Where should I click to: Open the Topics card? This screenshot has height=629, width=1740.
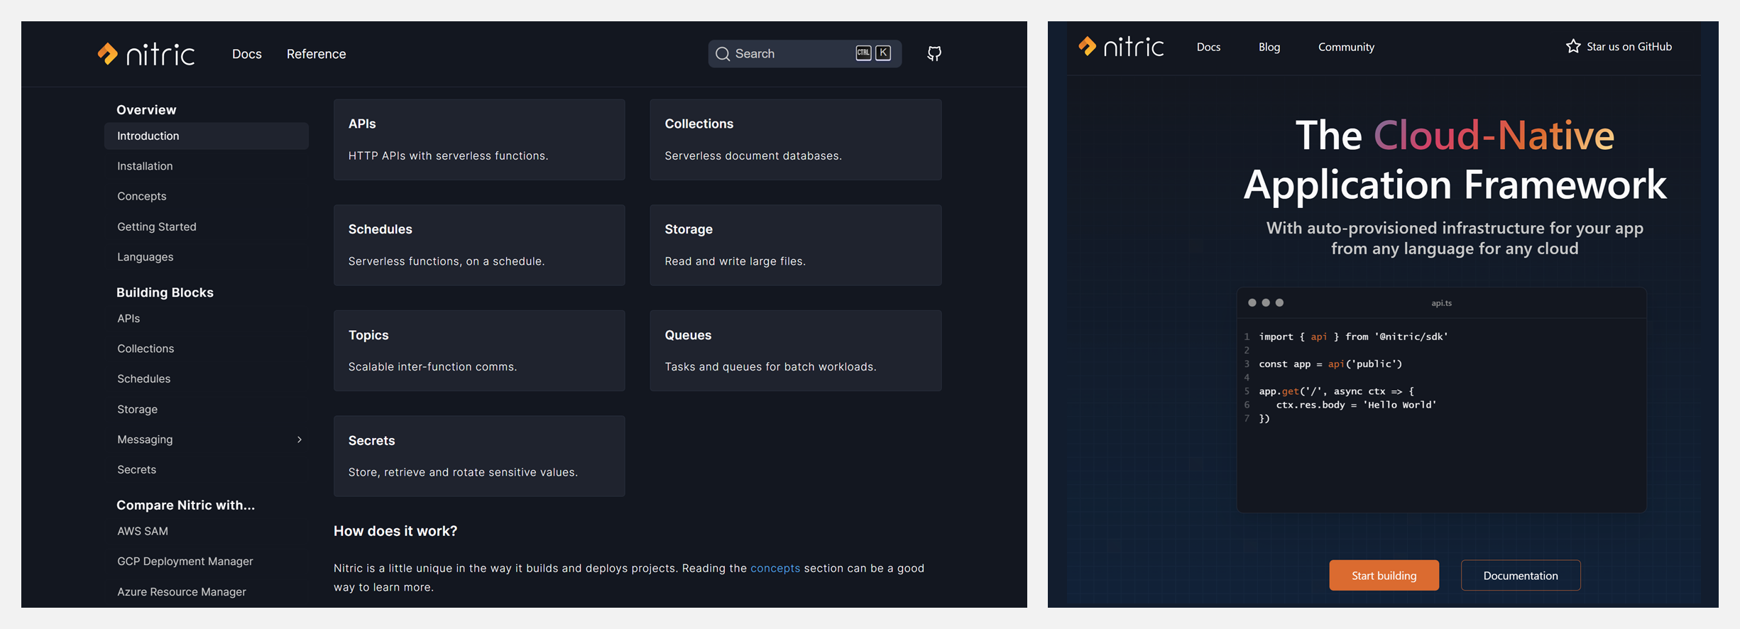click(479, 351)
